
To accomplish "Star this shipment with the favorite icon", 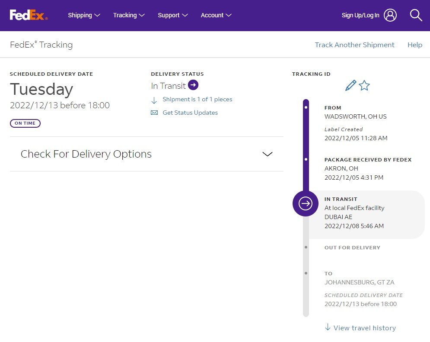I will [x=364, y=85].
